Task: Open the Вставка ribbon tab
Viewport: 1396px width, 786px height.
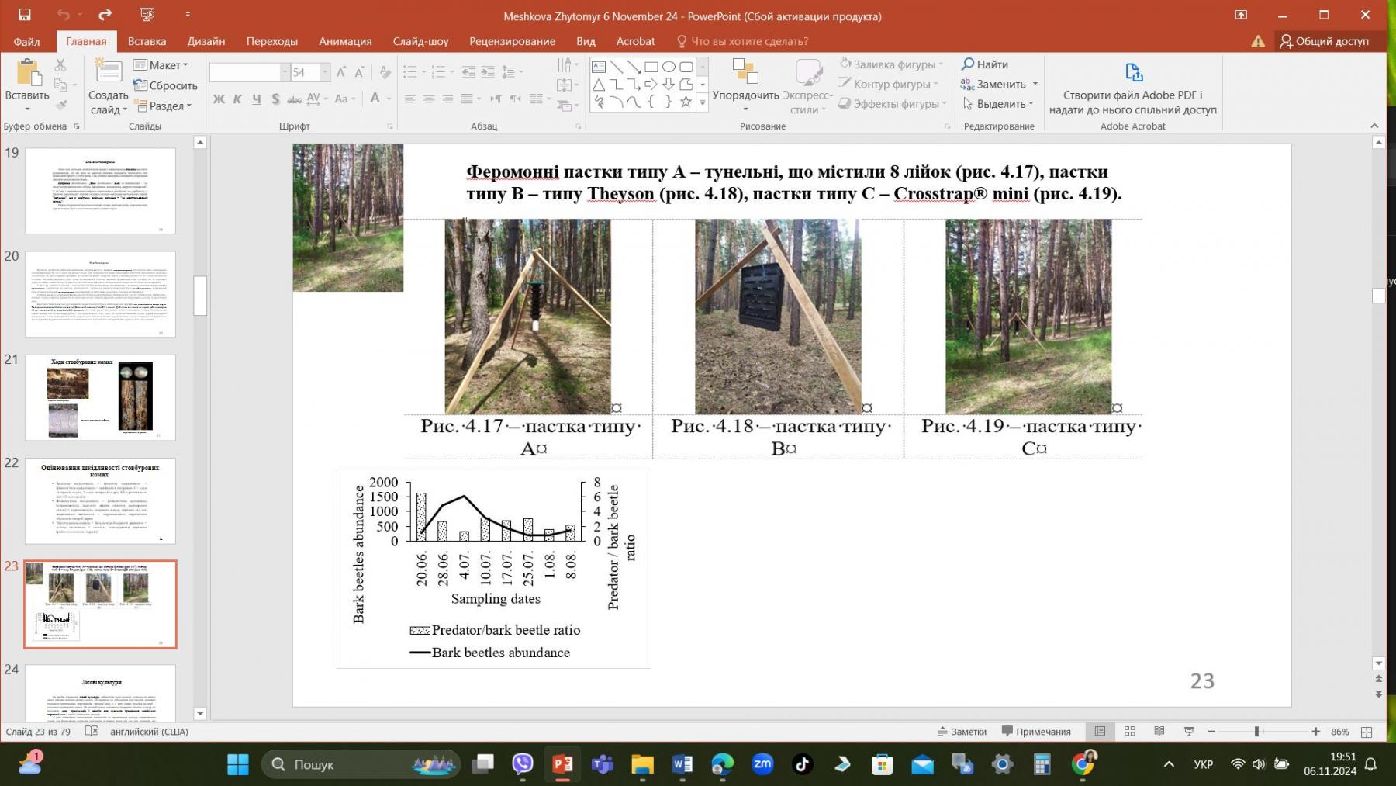Action: pos(147,41)
